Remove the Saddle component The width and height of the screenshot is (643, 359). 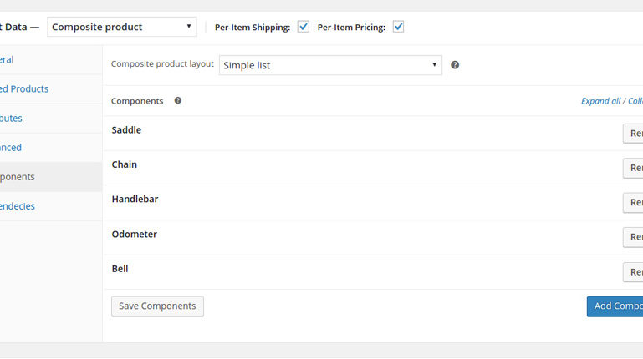tap(634, 134)
